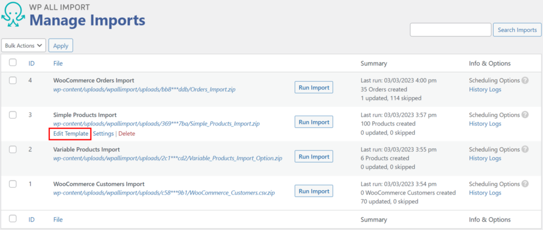Open the Bulk Actions dropdown
The height and width of the screenshot is (230, 543).
[x=23, y=46]
